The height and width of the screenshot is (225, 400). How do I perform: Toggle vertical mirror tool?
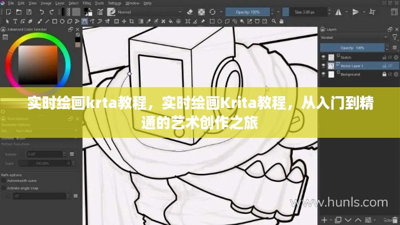coord(356,12)
